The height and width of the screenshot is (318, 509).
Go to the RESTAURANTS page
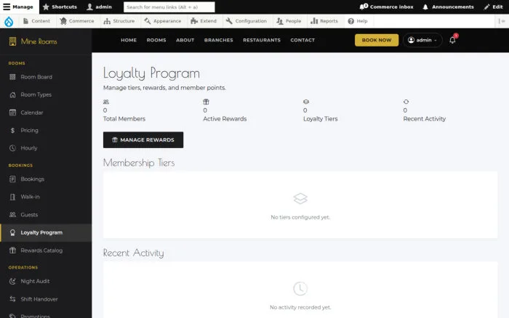[x=262, y=40]
